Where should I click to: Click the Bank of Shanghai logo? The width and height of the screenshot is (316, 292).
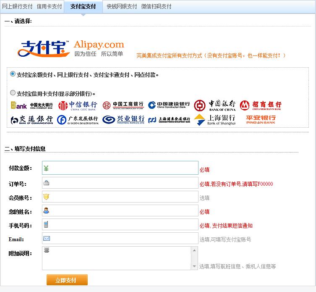point(214,120)
